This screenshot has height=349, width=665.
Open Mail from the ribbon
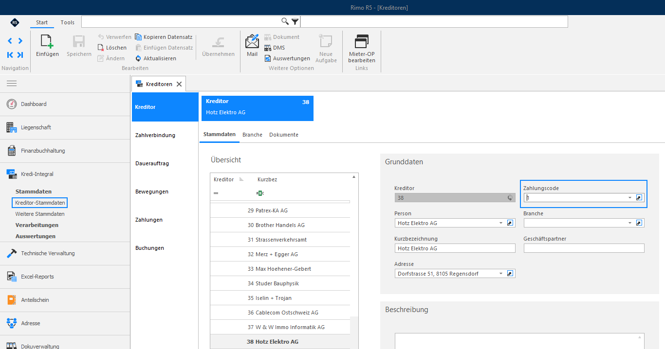[x=252, y=46]
